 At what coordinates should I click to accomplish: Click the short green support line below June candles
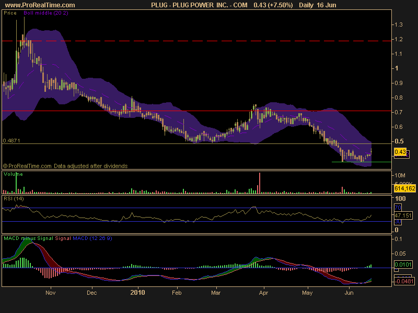coord(362,162)
